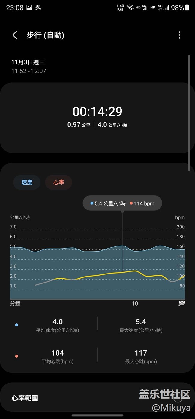The image size is (195, 419).
Task: Open the 心率範圍 heart rate zone section
Action: click(x=97, y=398)
